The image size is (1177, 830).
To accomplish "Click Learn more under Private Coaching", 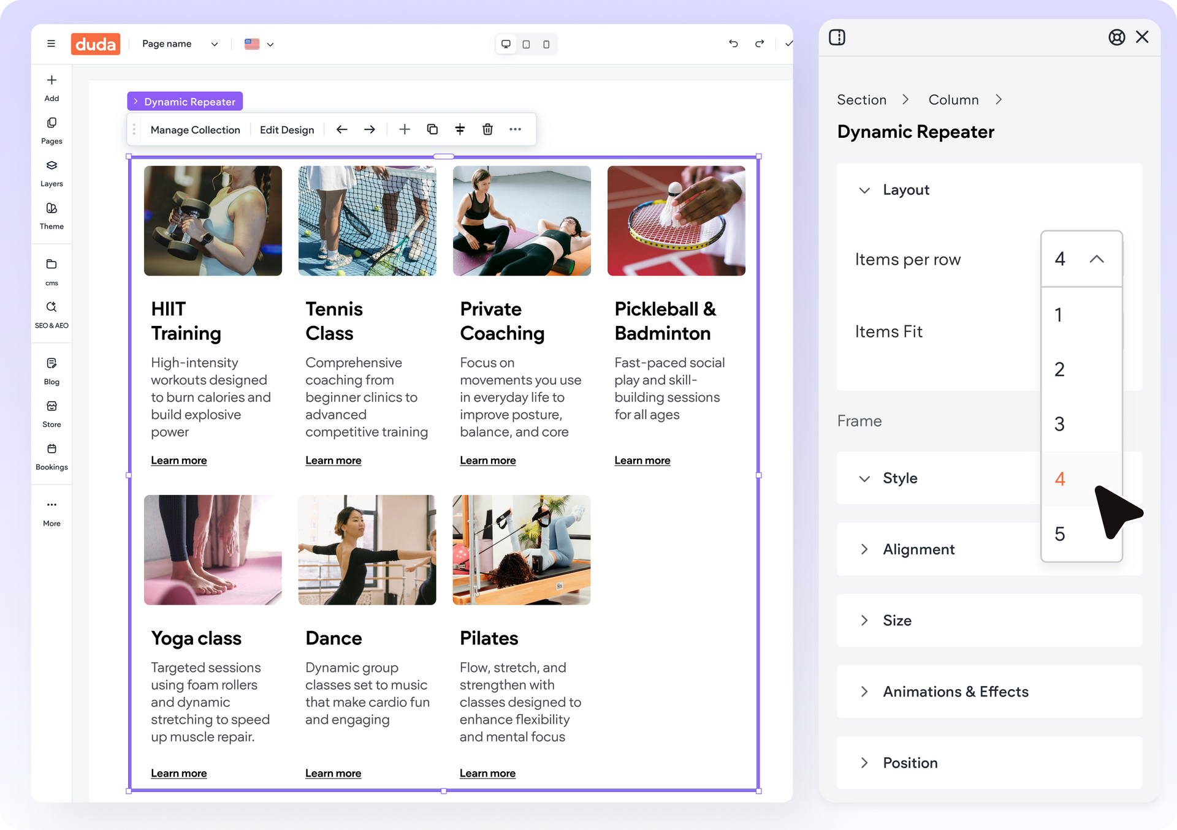I will click(x=488, y=460).
